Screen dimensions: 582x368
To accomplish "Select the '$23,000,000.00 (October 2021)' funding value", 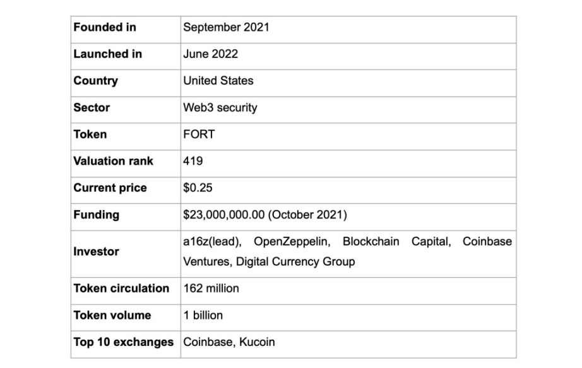I will (265, 215).
